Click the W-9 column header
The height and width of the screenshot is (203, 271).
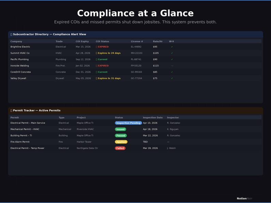point(171,42)
